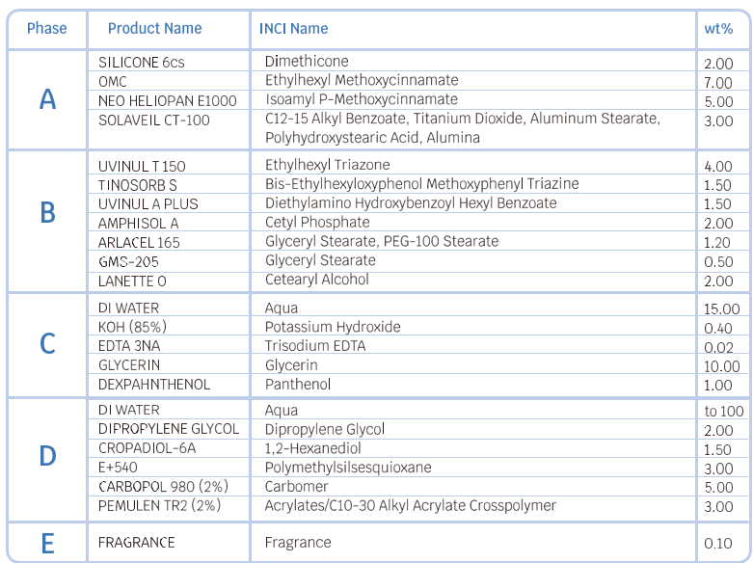Click product name DEXPAHNTHENOL
Screen dimensions: 753x563
[154, 385]
